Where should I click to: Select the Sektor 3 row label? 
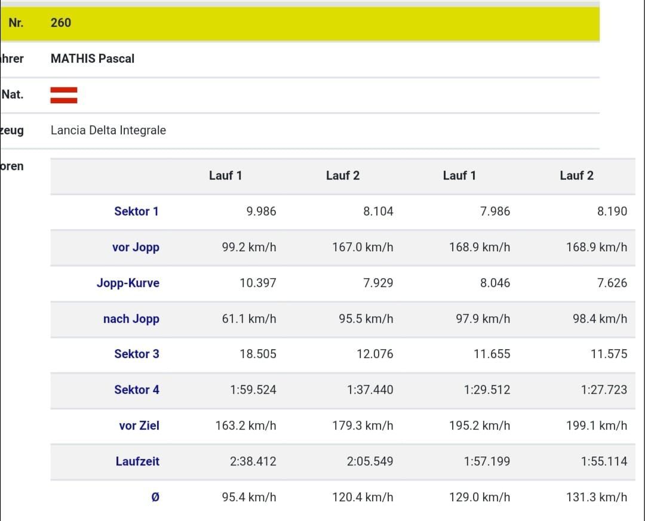point(137,354)
